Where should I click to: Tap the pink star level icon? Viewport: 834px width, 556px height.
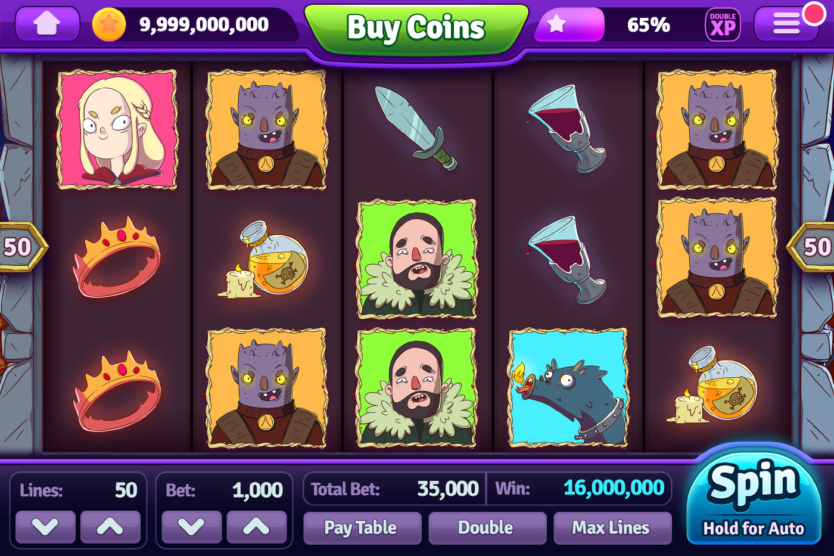click(x=556, y=24)
